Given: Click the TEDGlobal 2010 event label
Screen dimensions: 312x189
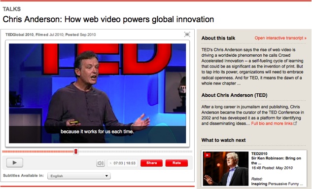Looking at the screenshot, I should (20, 35).
